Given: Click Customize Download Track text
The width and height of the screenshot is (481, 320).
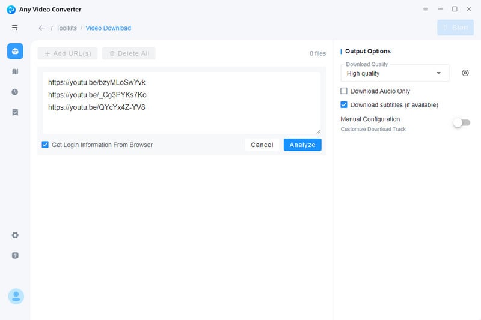Looking at the screenshot, I should 373,129.
